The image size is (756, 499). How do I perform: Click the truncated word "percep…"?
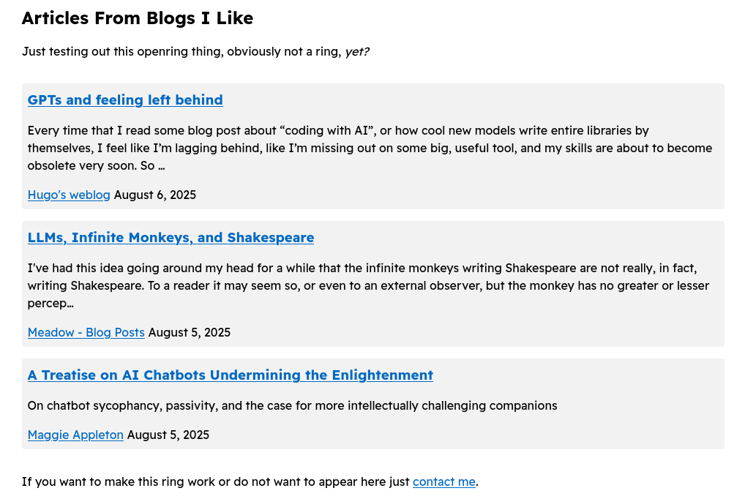(x=50, y=304)
